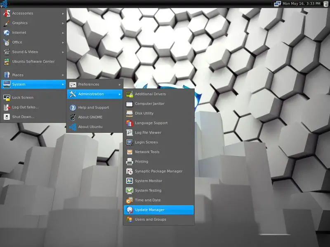This screenshot has height=247, width=330.
Task: Choose Ubuntu Software Center menu entry
Action: tap(33, 61)
